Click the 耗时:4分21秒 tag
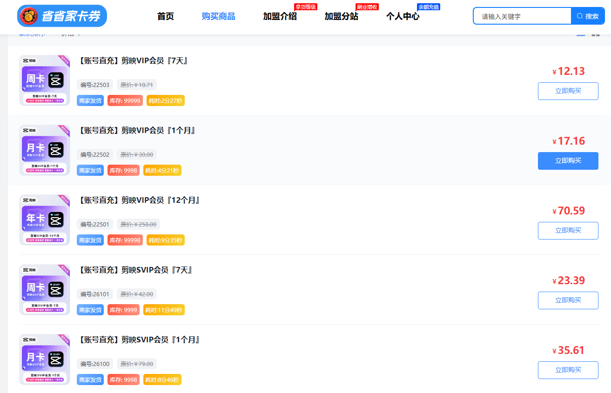The height and width of the screenshot is (393, 611). point(162,170)
